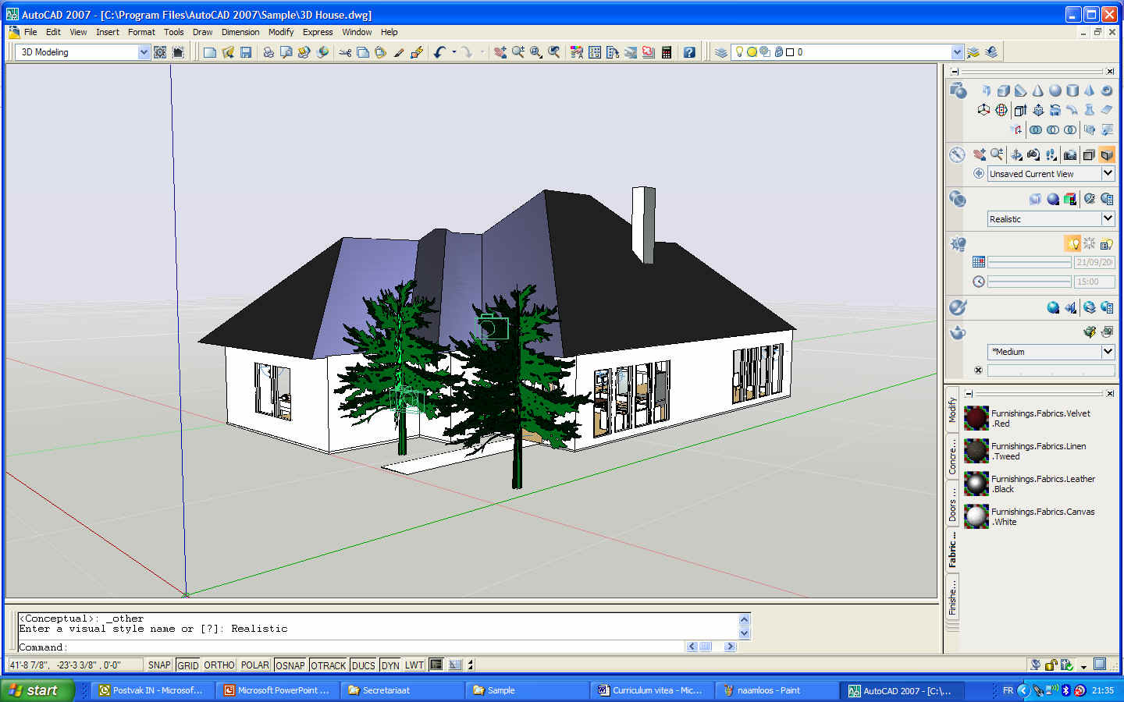Open the View menu
The height and width of the screenshot is (702, 1124).
click(78, 32)
